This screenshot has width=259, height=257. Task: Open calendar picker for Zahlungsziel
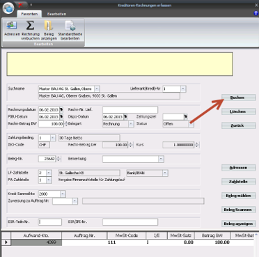[x=186, y=116]
